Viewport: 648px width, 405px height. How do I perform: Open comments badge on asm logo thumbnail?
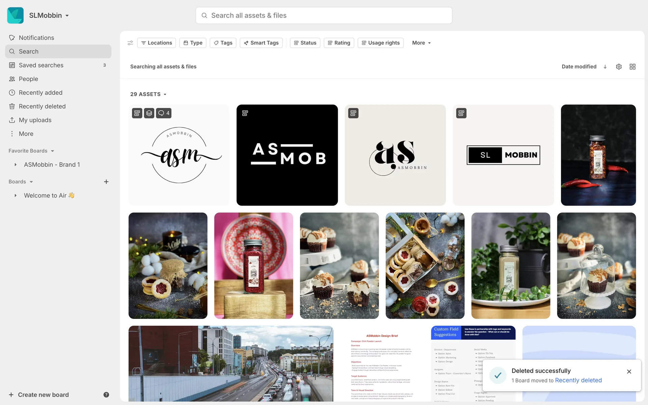tap(164, 113)
